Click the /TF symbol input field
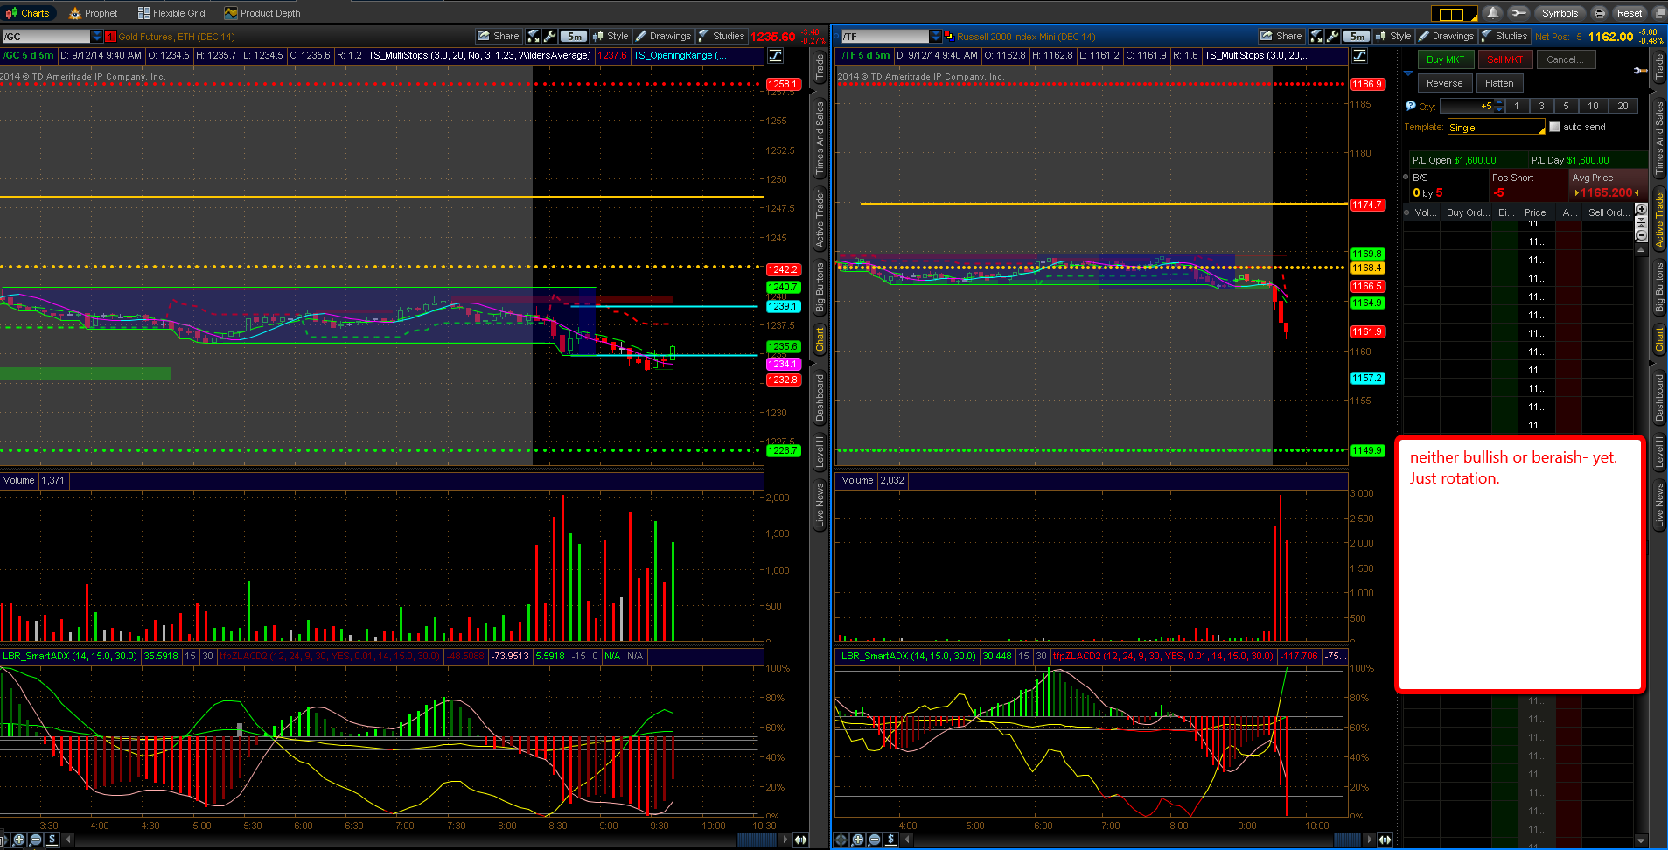 click(885, 36)
